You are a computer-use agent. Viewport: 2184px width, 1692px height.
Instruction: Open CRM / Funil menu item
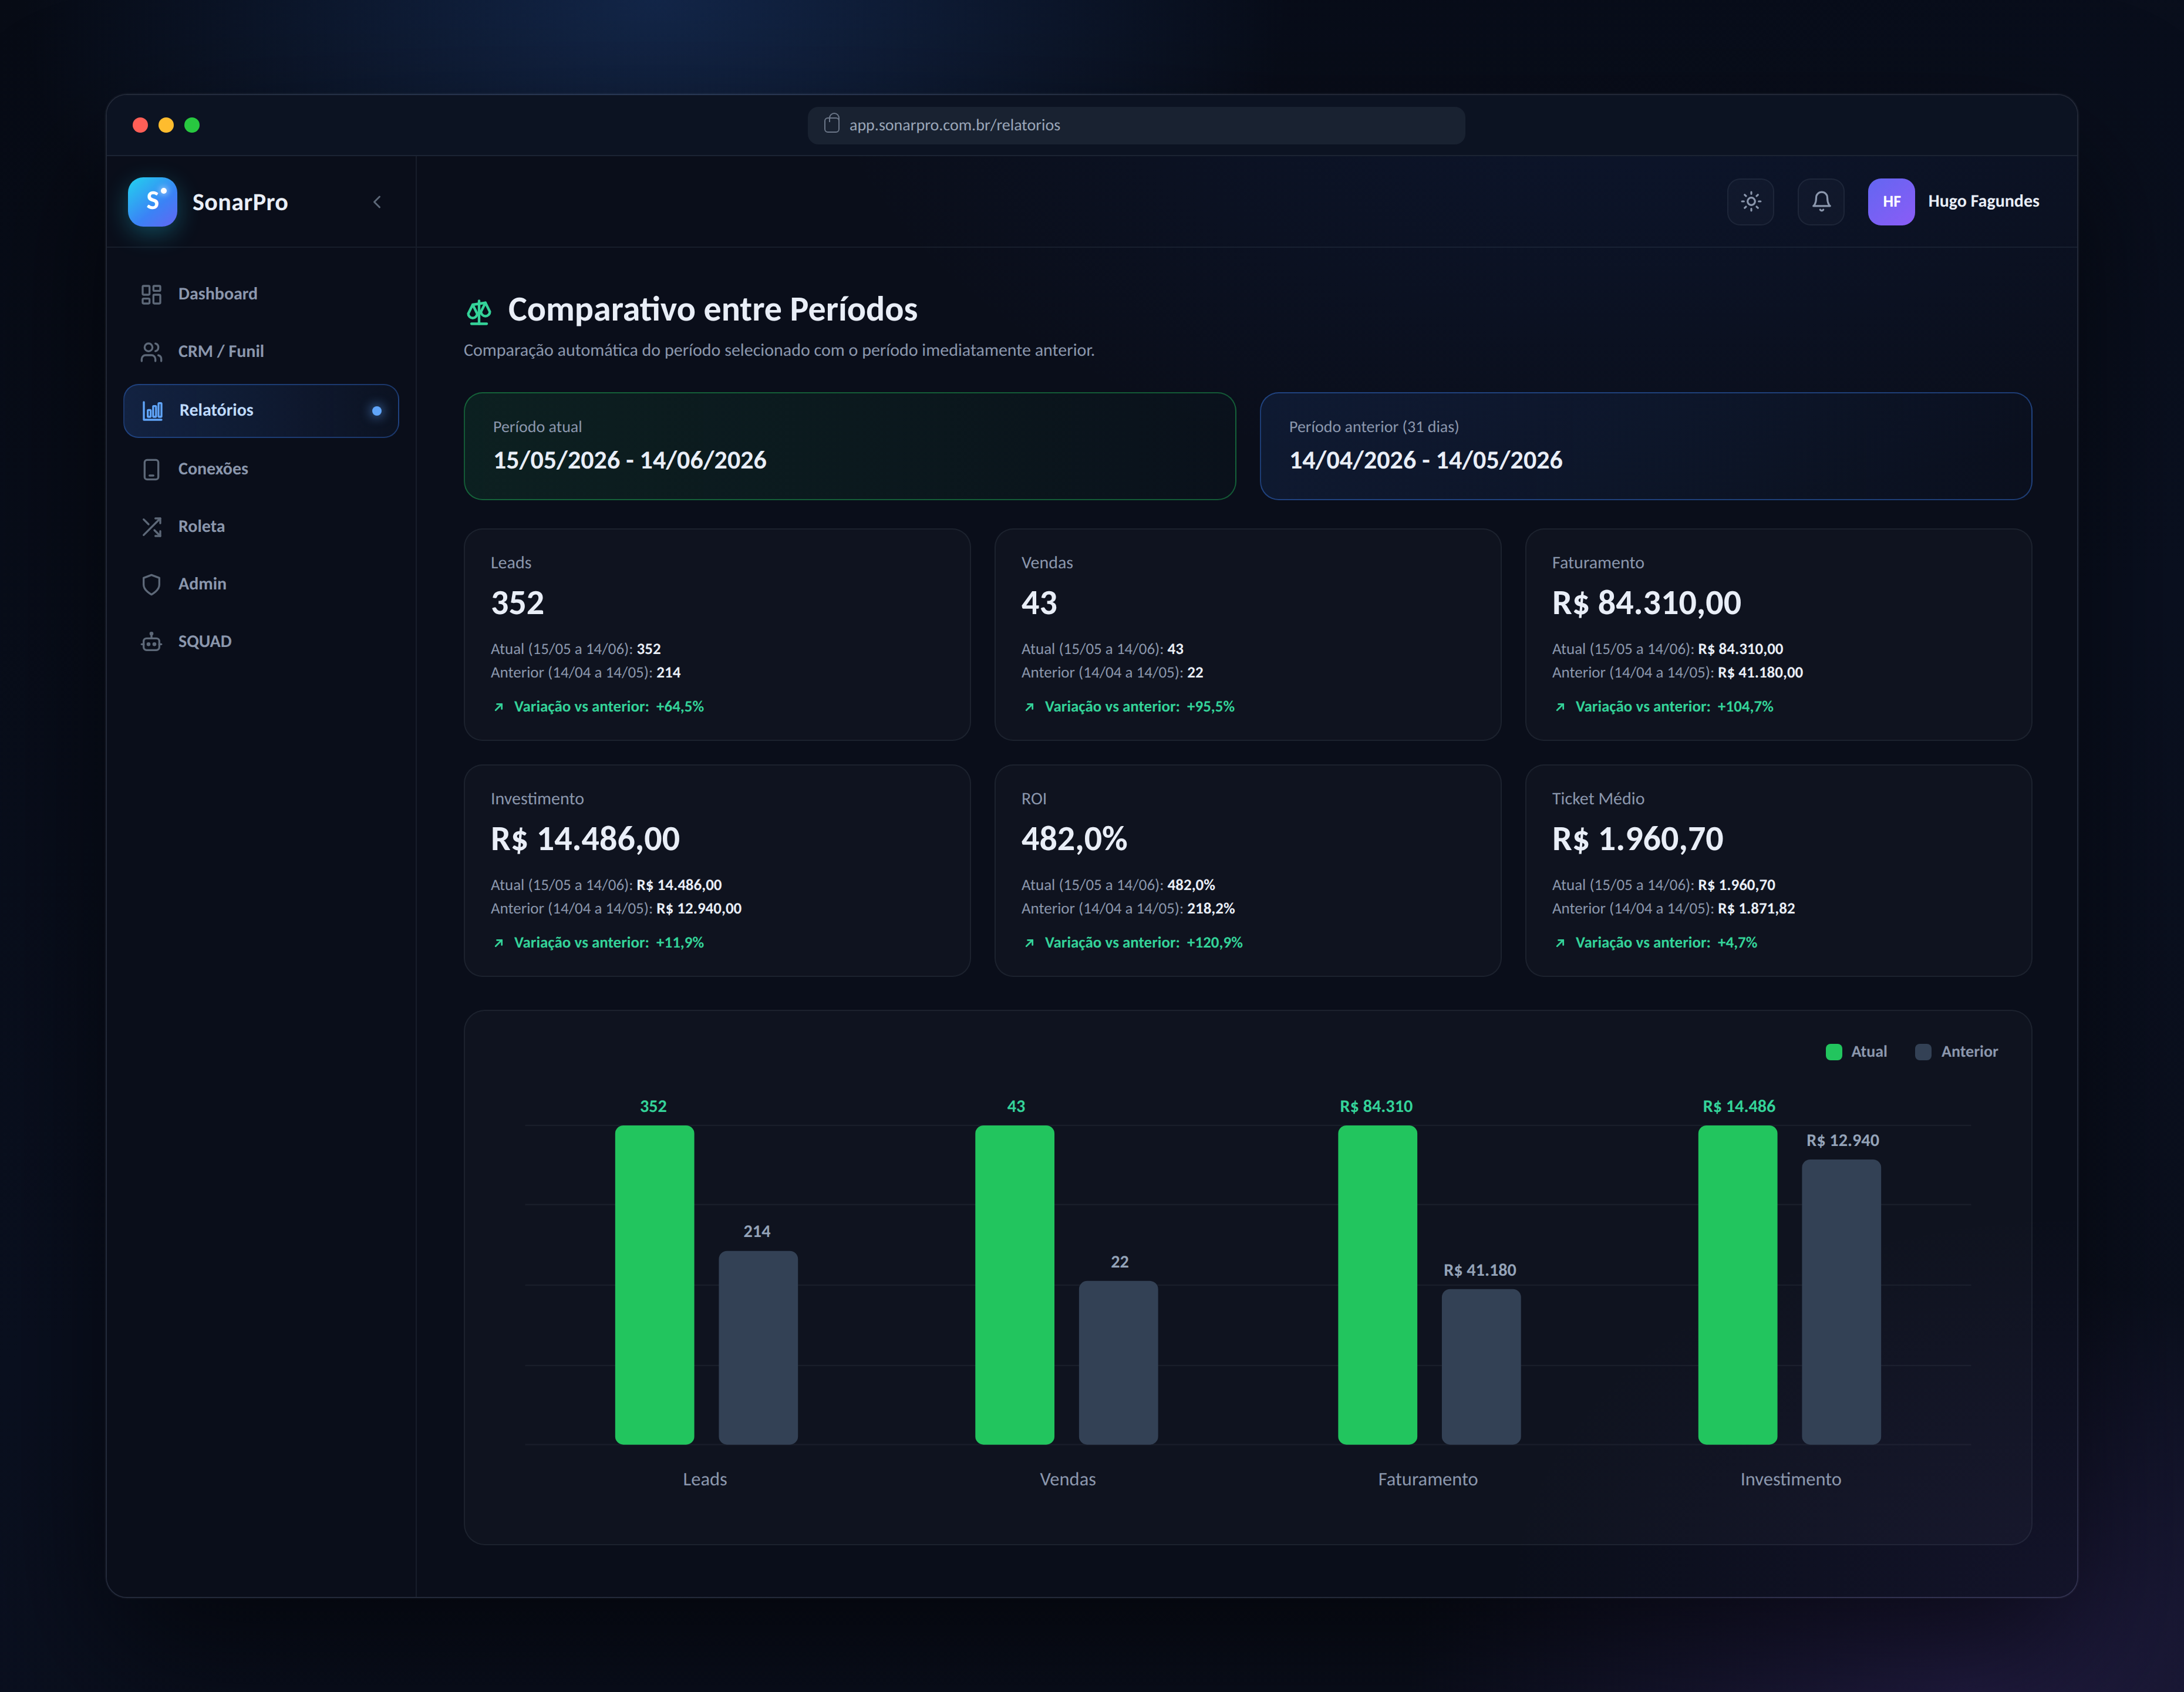(x=261, y=352)
